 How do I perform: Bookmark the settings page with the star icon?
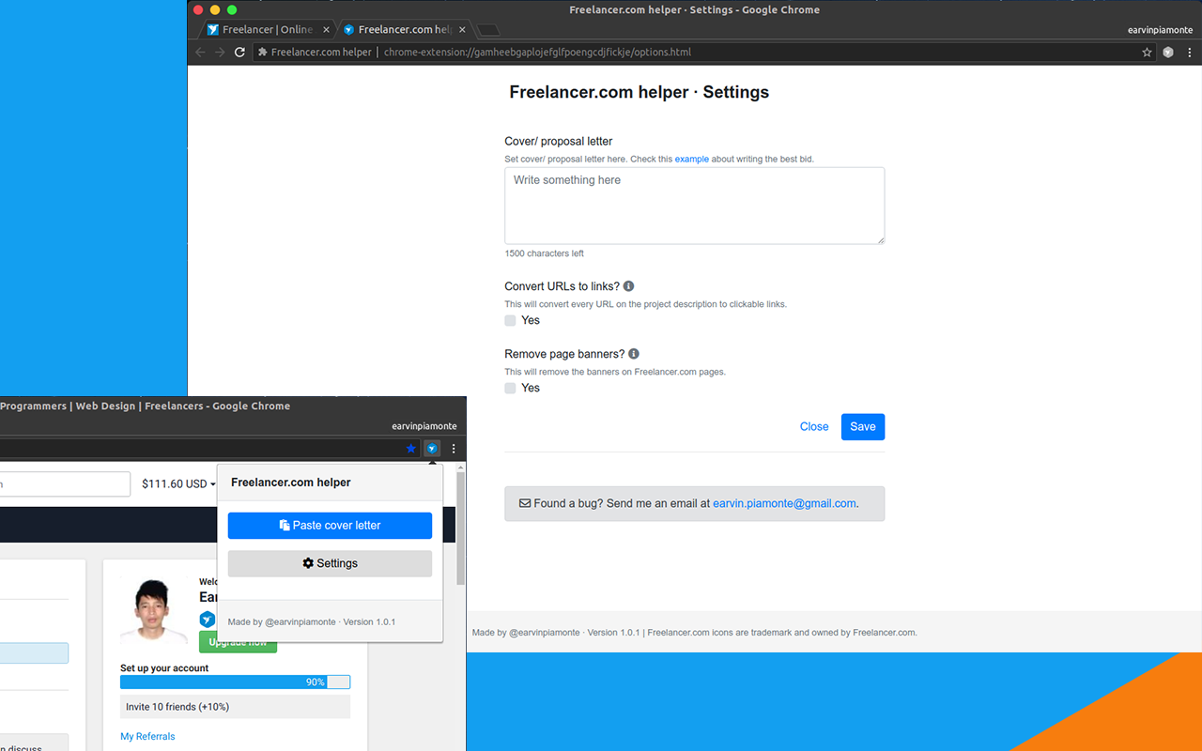(1147, 53)
